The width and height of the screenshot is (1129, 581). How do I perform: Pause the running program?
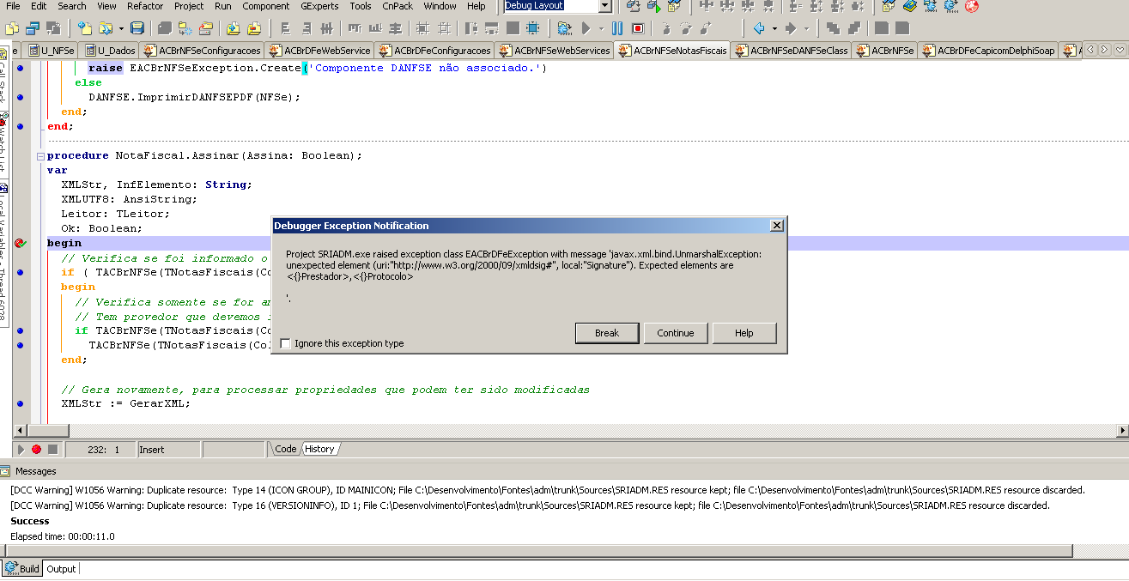point(616,28)
